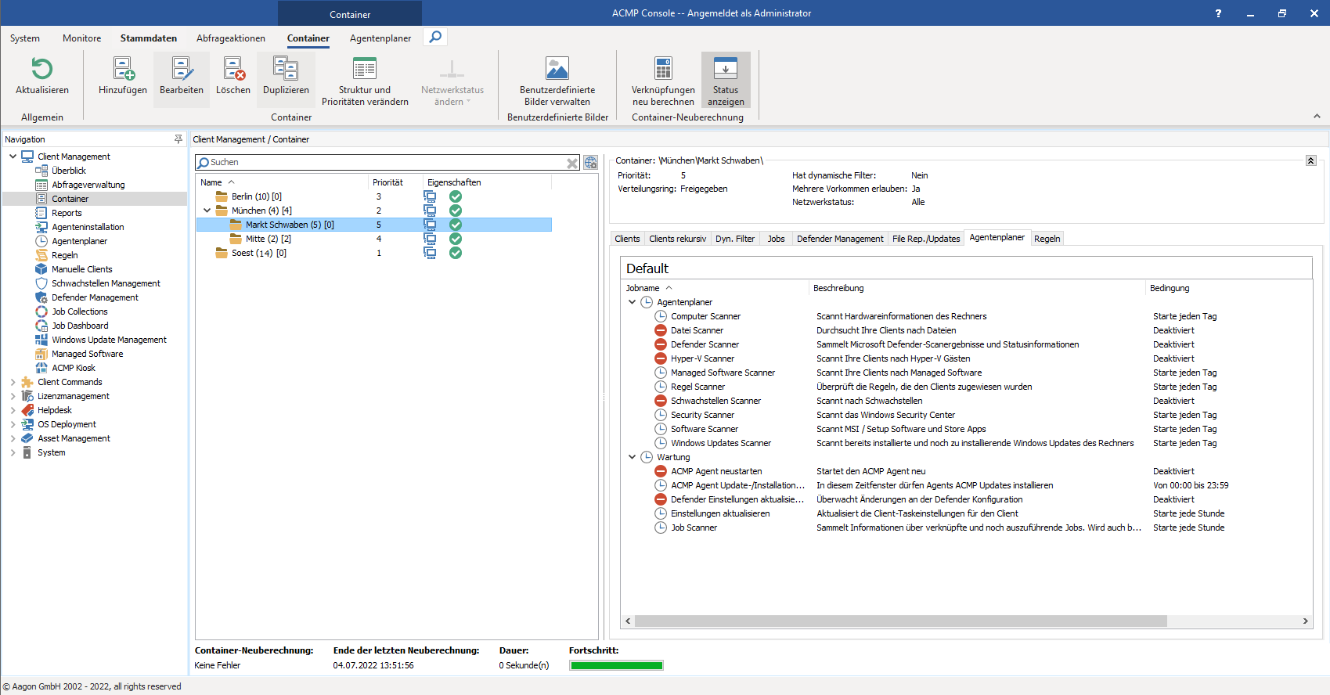Pin the Navigation panel
The width and height of the screenshot is (1330, 695).
pyautogui.click(x=178, y=139)
